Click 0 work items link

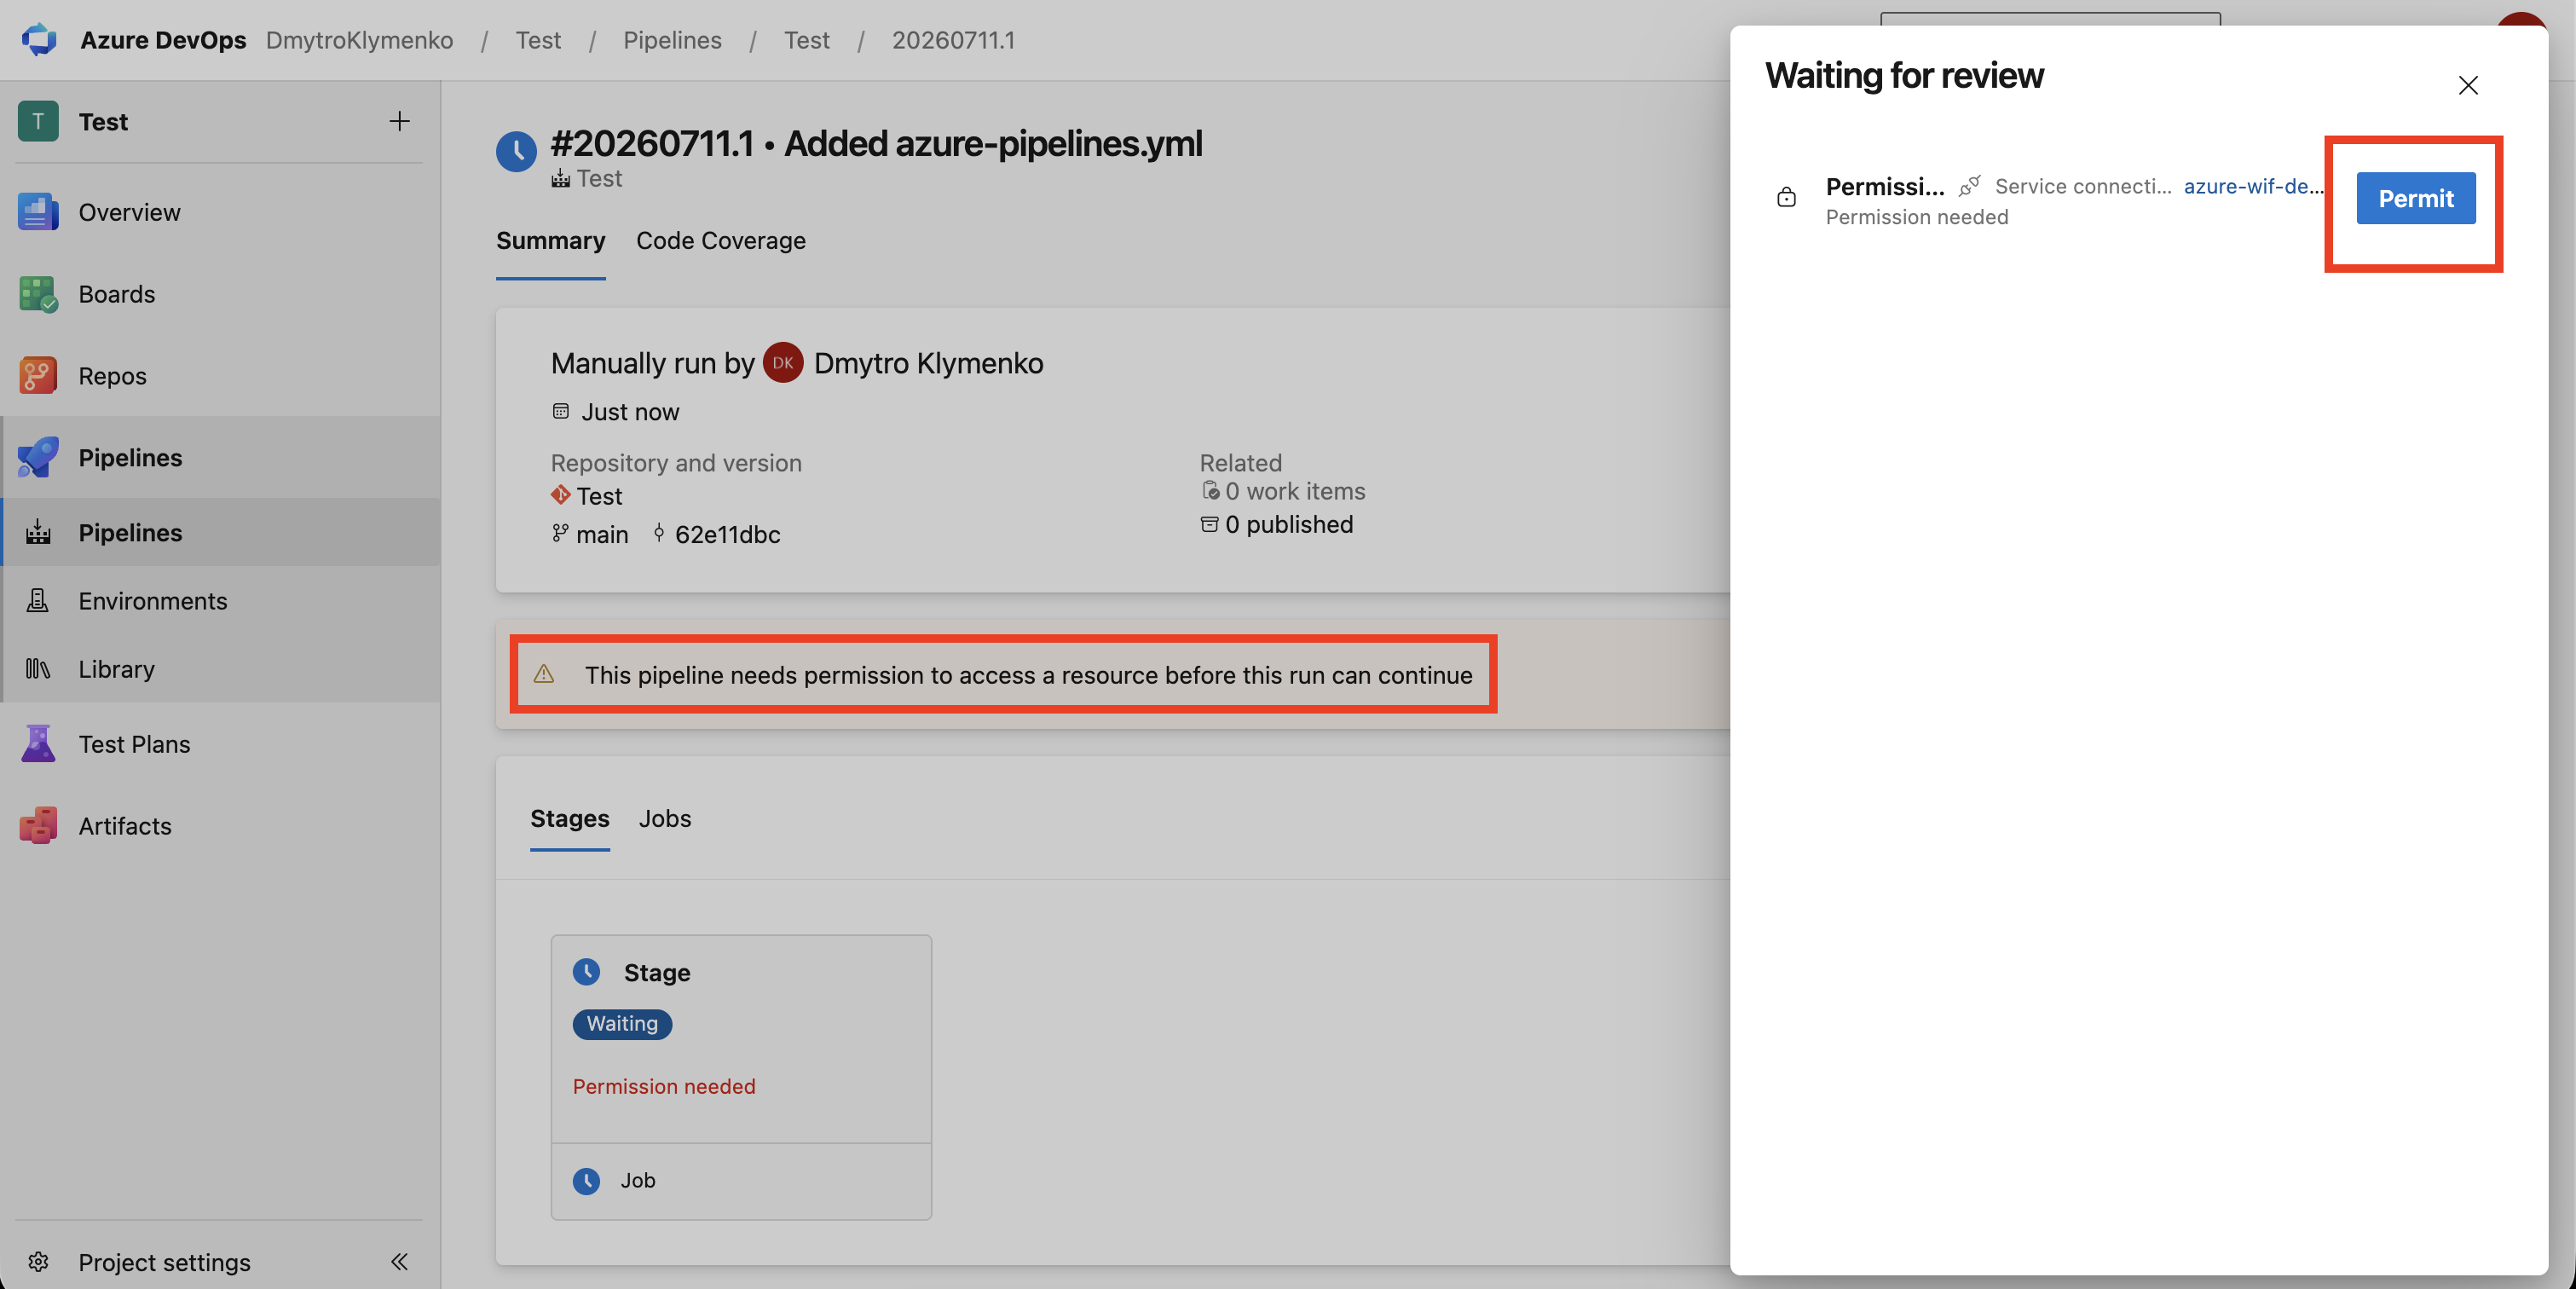[1295, 491]
